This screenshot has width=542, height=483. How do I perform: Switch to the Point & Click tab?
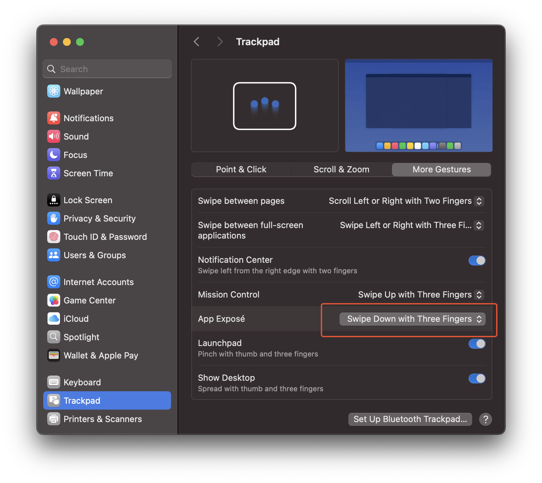241,169
